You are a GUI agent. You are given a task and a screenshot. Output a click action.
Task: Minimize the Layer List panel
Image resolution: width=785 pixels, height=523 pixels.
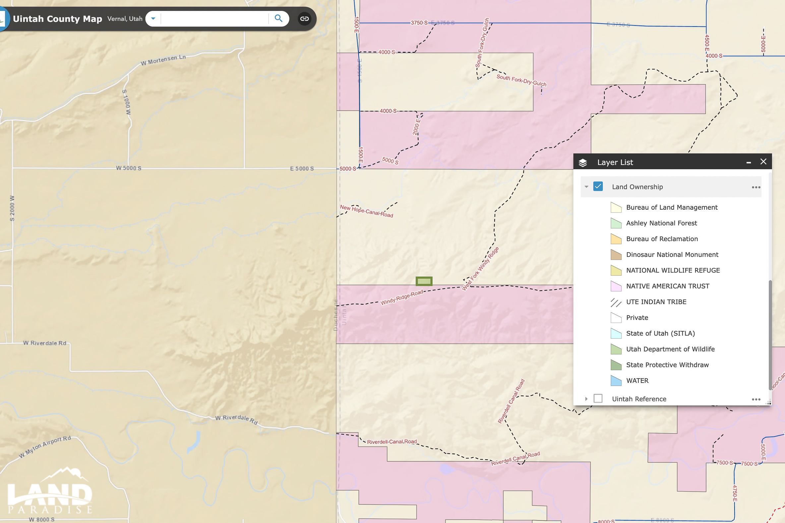tap(749, 162)
